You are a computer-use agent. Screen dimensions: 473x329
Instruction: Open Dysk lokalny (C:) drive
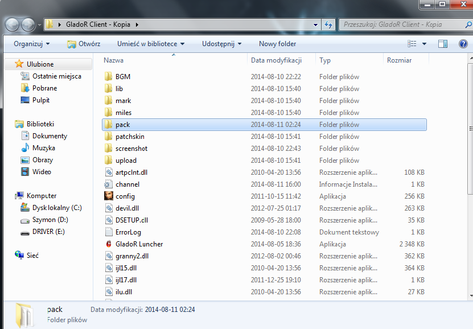click(x=57, y=208)
